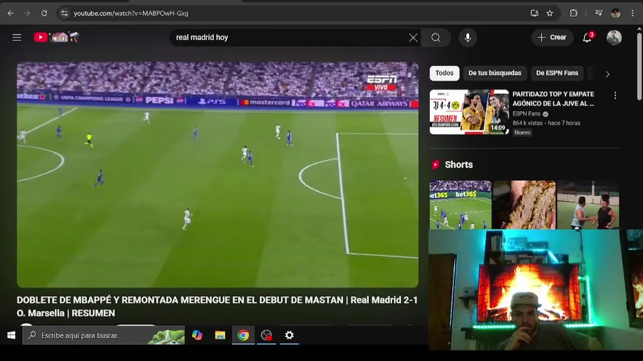Open Juve 4-4 resumen thumbnail

pyautogui.click(x=469, y=112)
